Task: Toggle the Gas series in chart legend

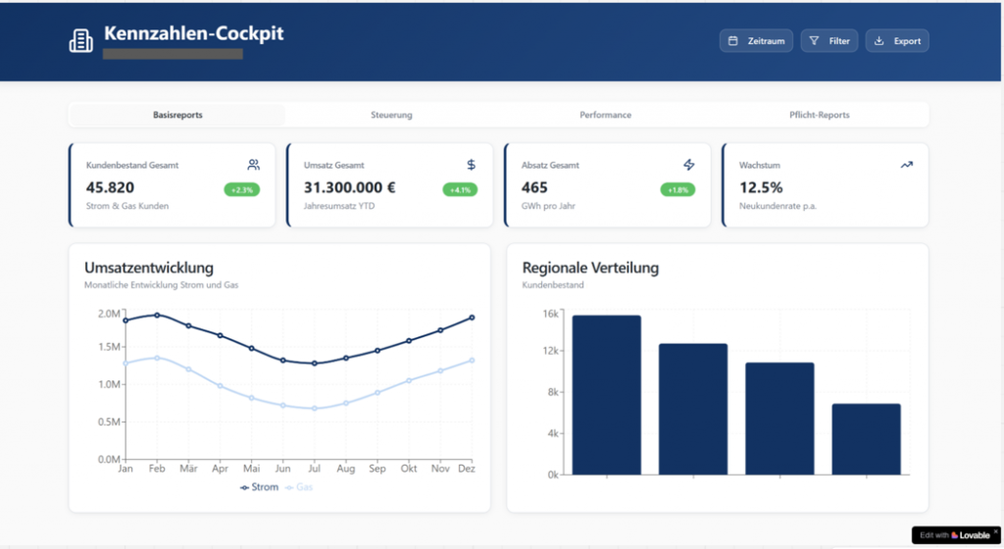Action: pos(301,487)
